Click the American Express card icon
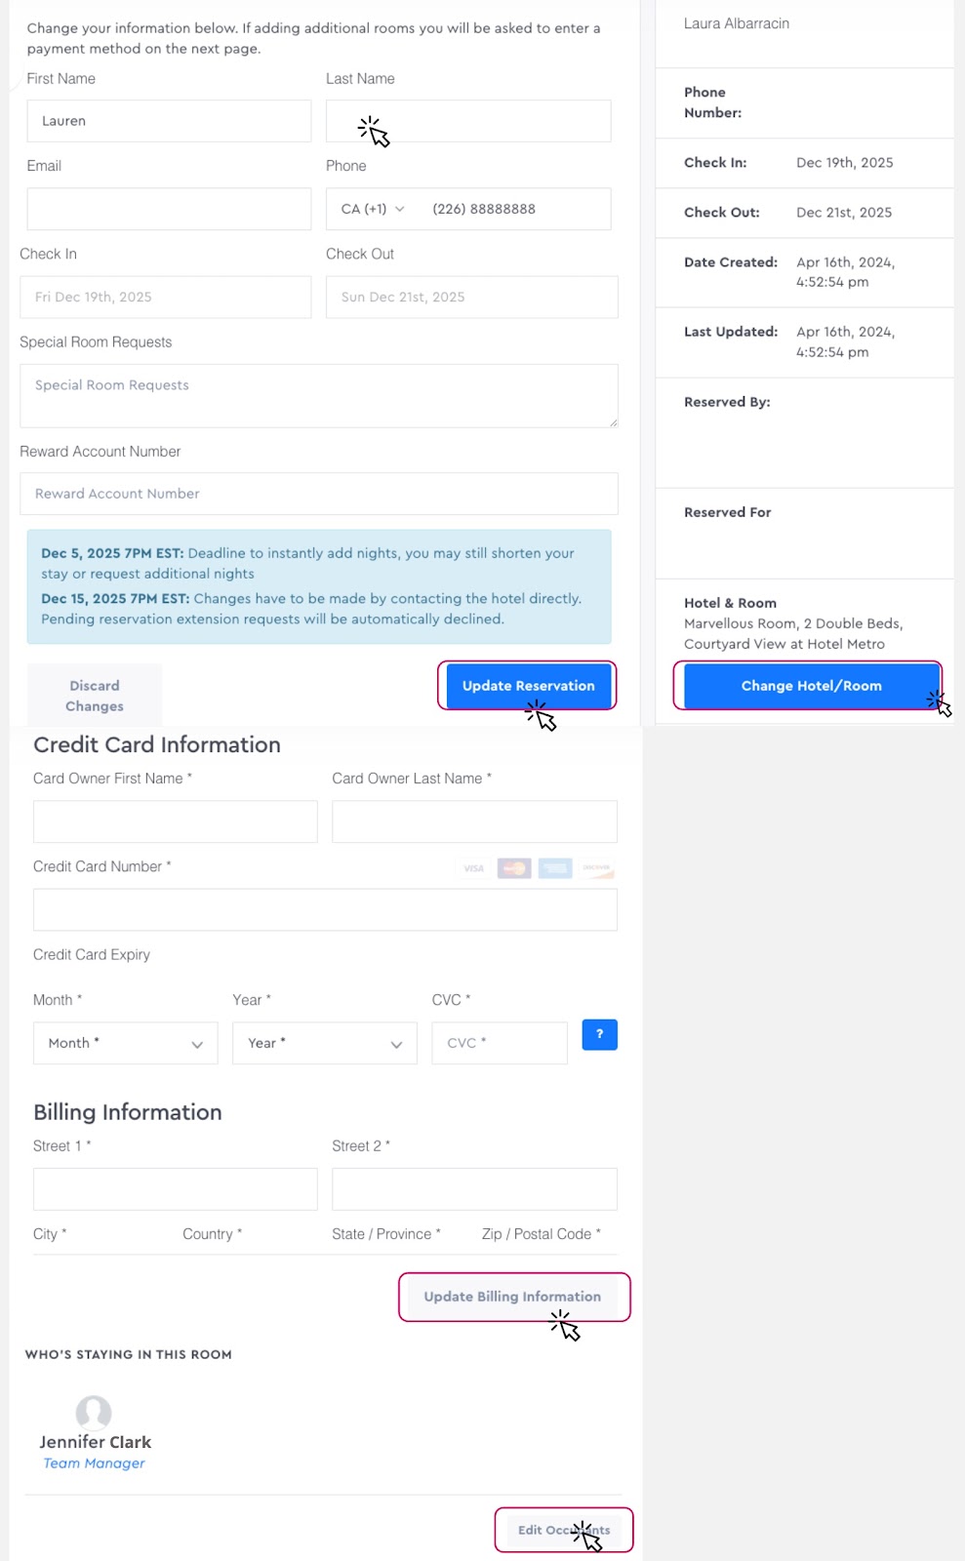965x1561 pixels. 555,868
